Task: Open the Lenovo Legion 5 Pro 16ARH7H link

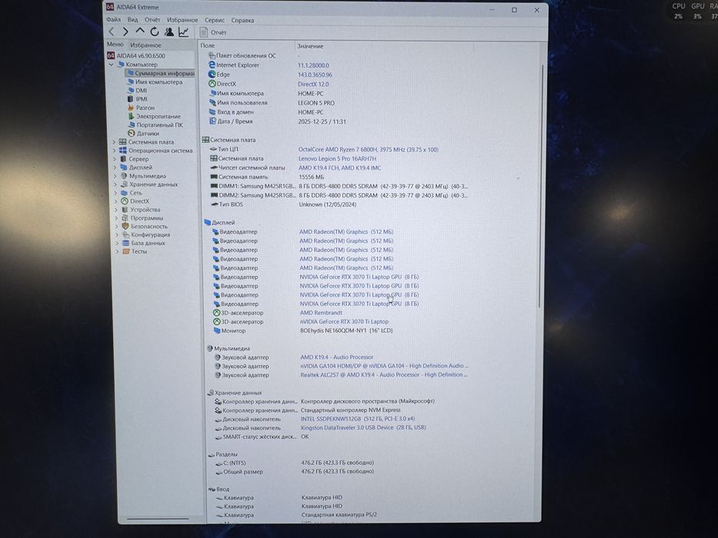Action: (338, 159)
